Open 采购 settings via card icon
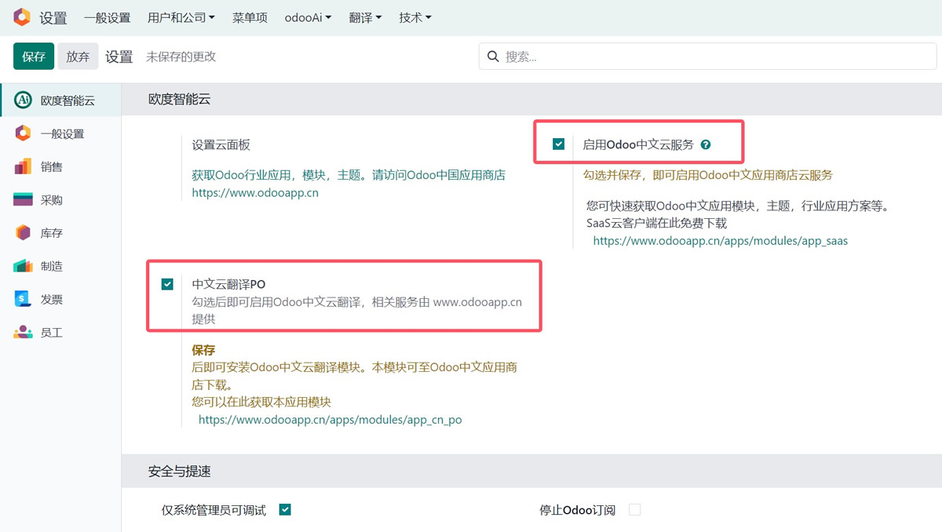This screenshot has width=942, height=532. click(24, 200)
